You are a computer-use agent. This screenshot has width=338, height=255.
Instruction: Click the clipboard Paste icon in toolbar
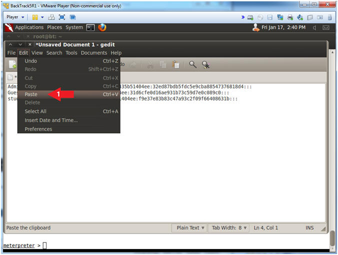click(176, 64)
